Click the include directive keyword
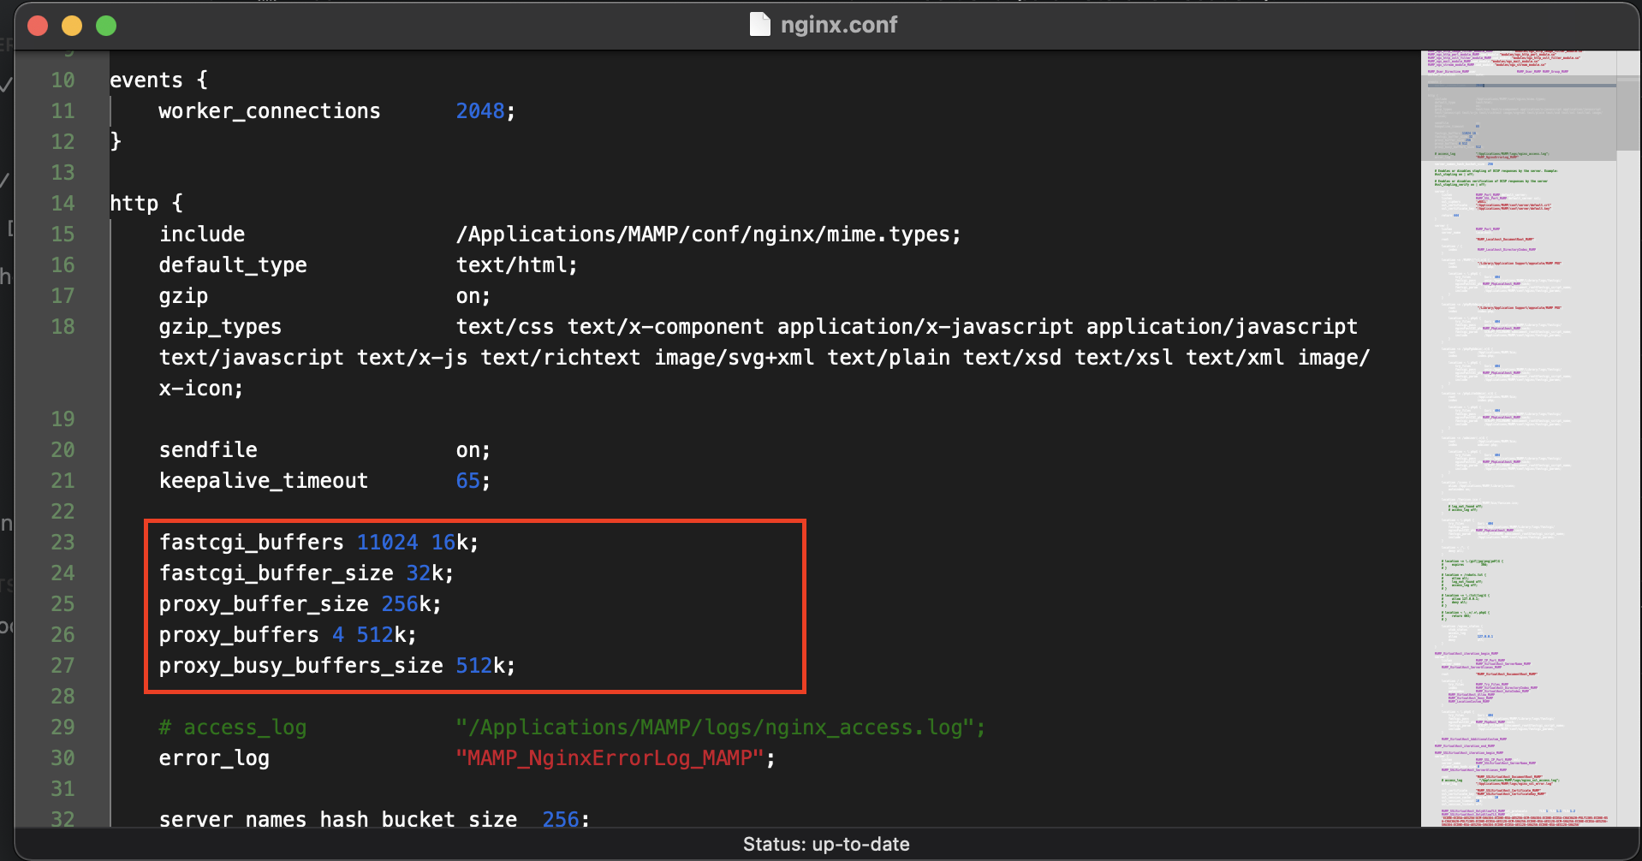Image resolution: width=1642 pixels, height=861 pixels. click(202, 235)
